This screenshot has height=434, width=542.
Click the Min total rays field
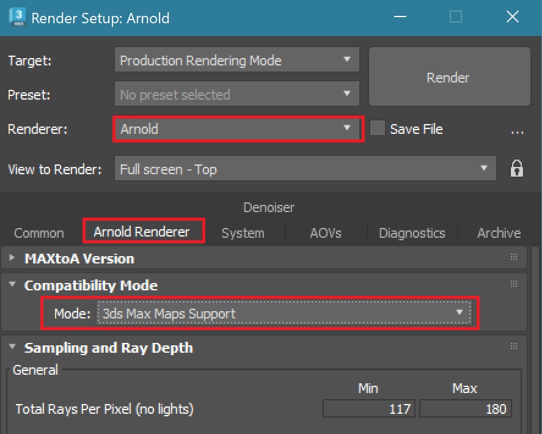[x=369, y=409]
